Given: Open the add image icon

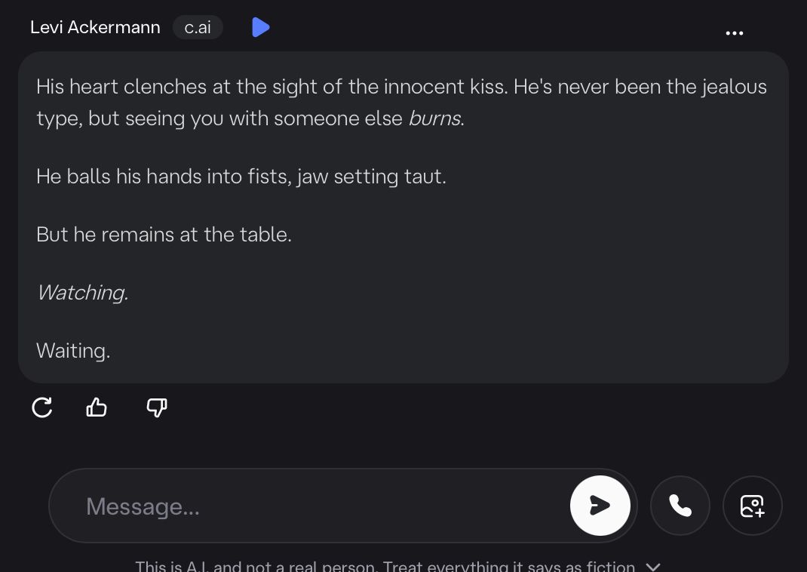Looking at the screenshot, I should 752,506.
